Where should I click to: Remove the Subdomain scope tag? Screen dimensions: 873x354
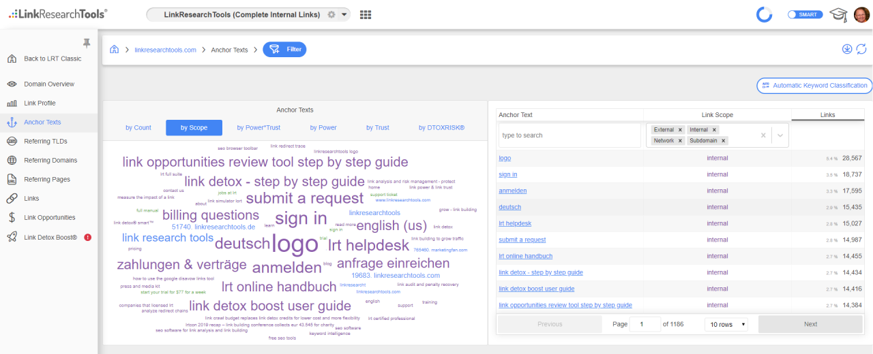(724, 141)
